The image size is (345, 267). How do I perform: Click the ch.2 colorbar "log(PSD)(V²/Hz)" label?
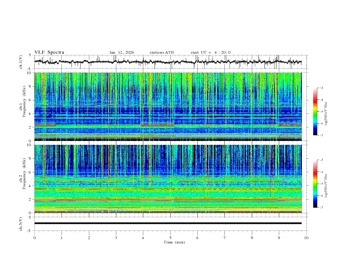tap(326, 186)
